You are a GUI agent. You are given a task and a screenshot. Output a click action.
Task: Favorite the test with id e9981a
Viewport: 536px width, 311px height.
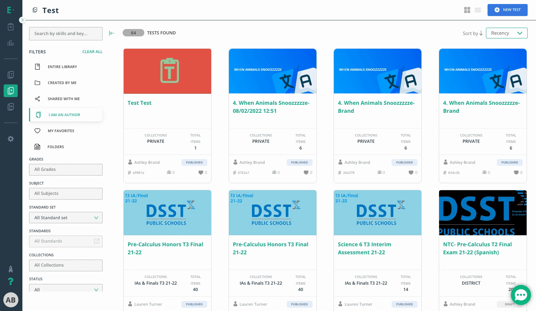pyautogui.click(x=201, y=173)
